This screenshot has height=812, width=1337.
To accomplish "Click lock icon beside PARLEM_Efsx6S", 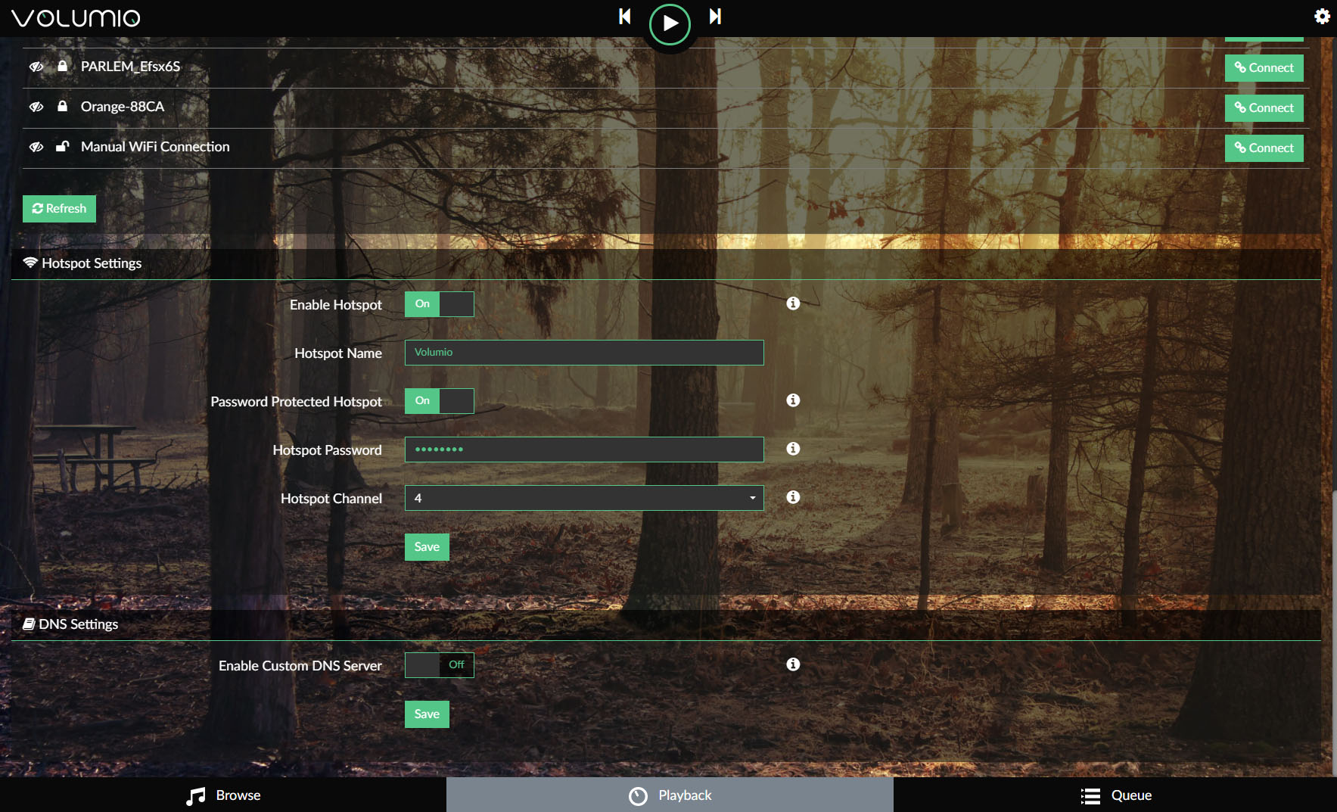I will (63, 66).
